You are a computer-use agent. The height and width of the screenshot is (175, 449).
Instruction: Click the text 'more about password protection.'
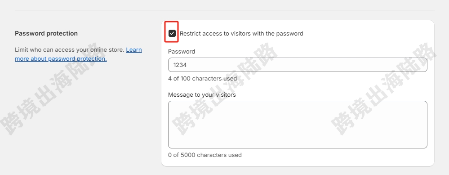61,59
